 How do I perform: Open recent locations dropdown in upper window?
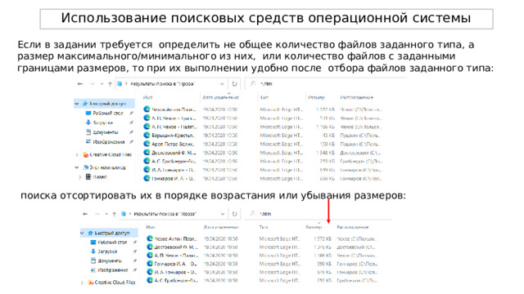[x=102, y=84]
